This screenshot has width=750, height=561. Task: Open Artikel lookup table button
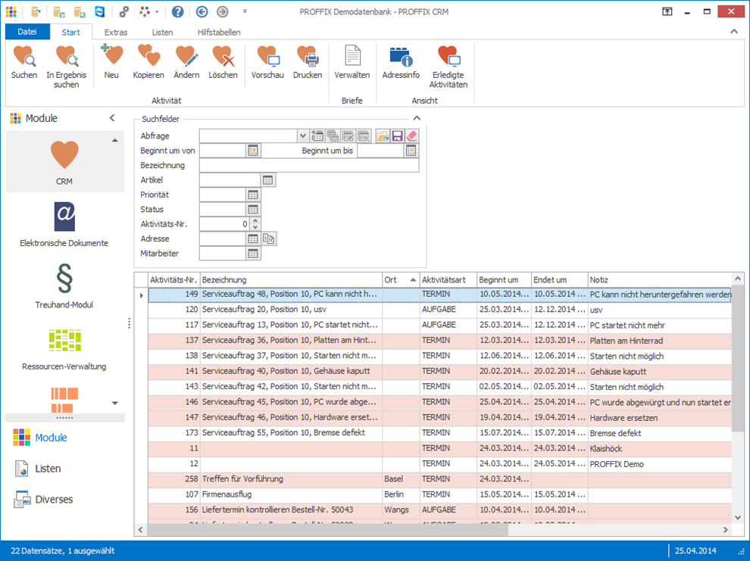[268, 180]
